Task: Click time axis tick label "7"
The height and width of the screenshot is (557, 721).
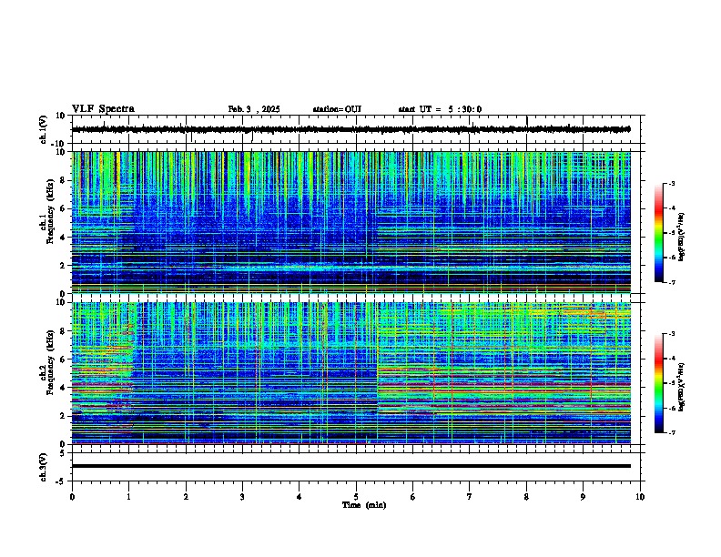Action: tap(470, 497)
